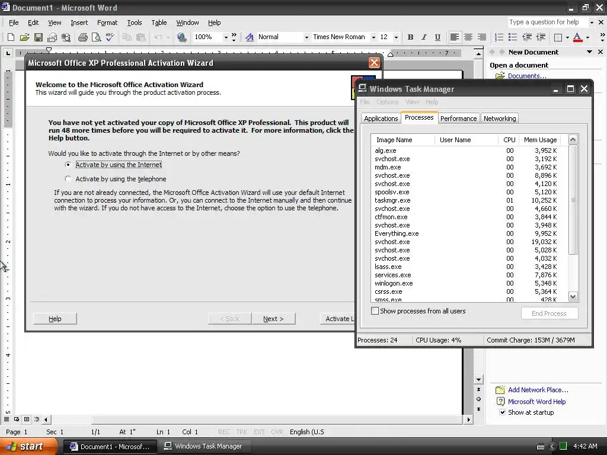Click the font color red A swatch
Viewport: 607px width, 455px height.
[x=577, y=37]
